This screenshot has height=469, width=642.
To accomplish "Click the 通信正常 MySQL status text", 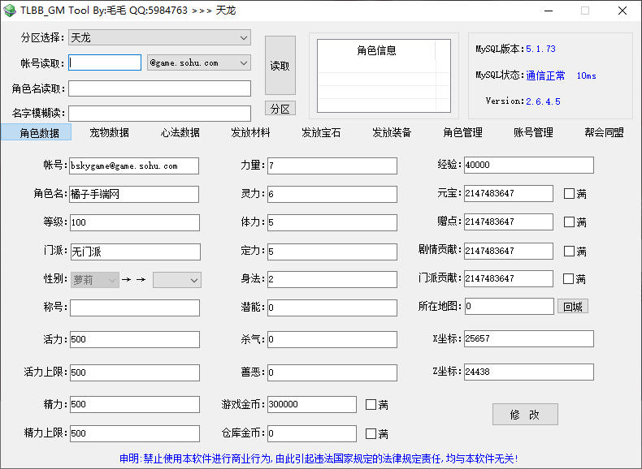I will (x=545, y=75).
